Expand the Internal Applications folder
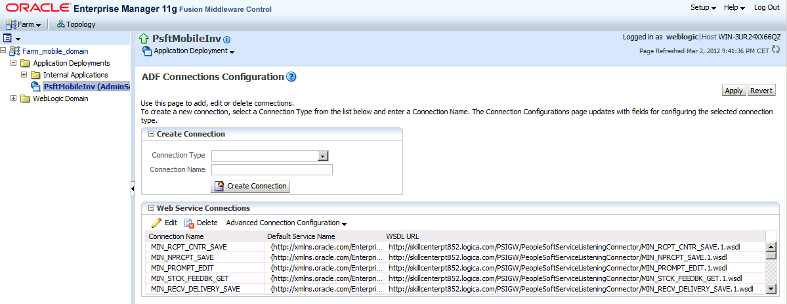787x304 pixels. pyautogui.click(x=24, y=75)
